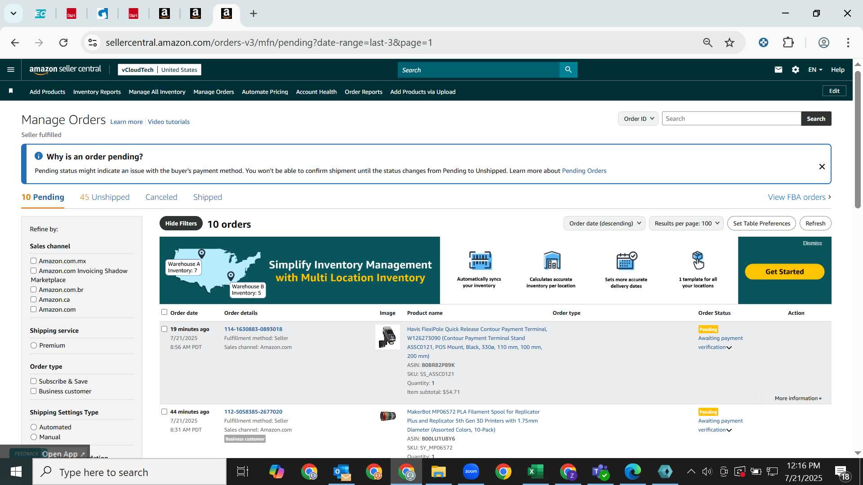This screenshot has height=485, width=863.
Task: Bookmark this page with the star icon
Action: (x=729, y=43)
